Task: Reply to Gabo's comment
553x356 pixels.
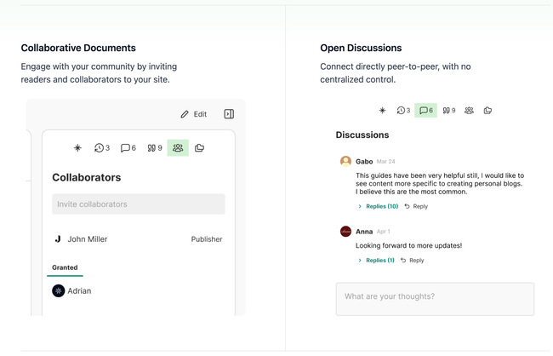Action: [416, 206]
